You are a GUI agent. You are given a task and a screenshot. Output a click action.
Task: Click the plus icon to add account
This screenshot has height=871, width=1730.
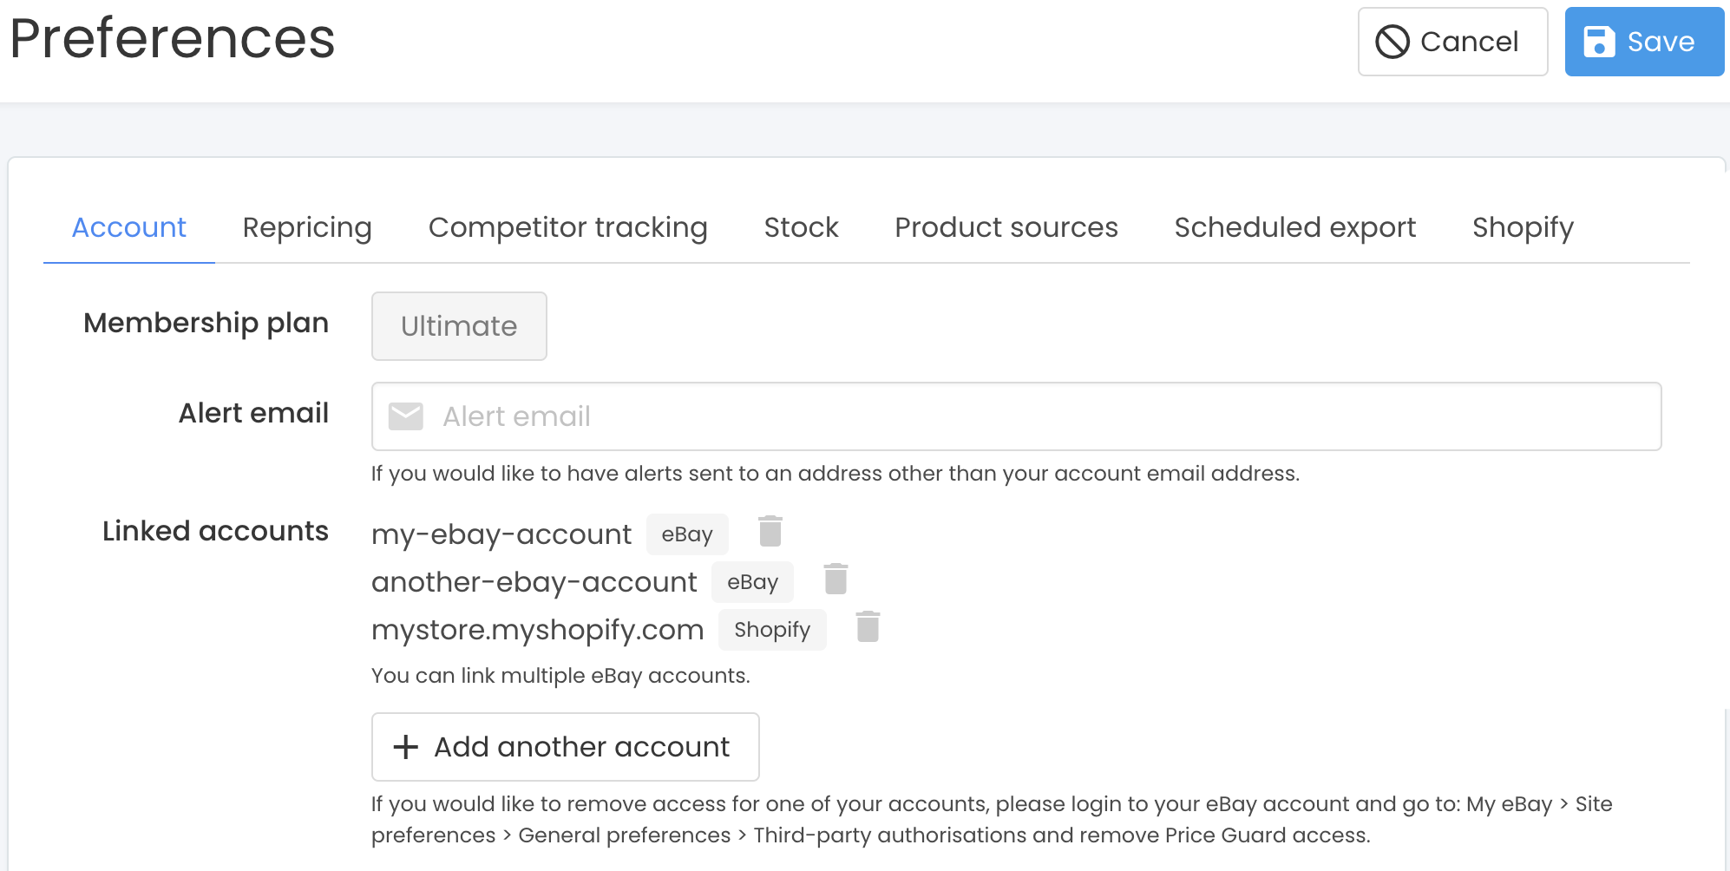click(406, 747)
